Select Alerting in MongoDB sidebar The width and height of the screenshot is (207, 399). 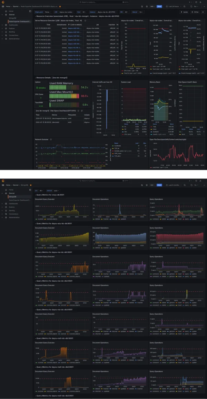tap(12, 211)
